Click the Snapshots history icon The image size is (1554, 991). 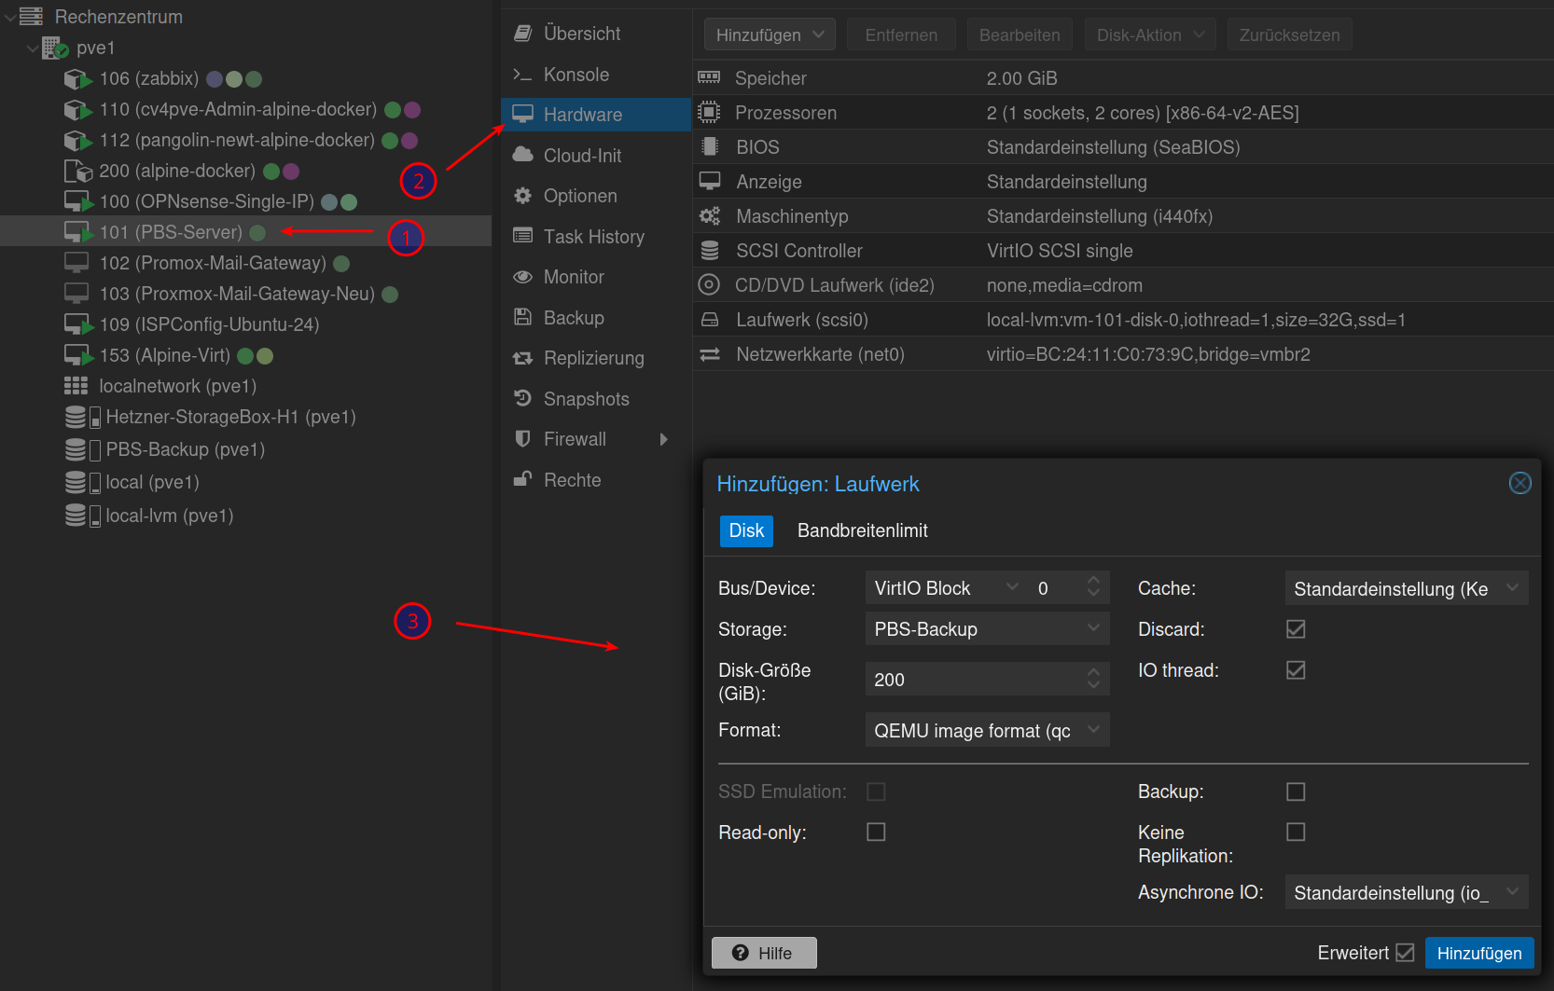coord(522,398)
